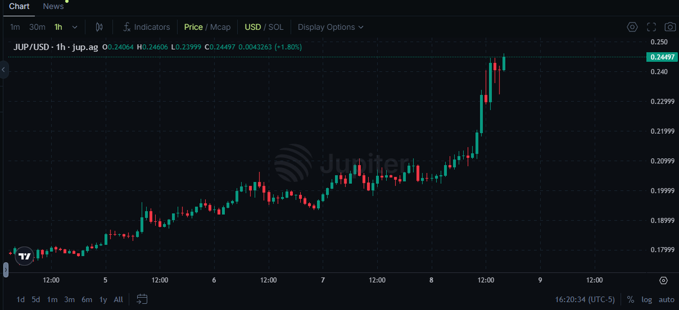Set date range to 6m

point(87,300)
